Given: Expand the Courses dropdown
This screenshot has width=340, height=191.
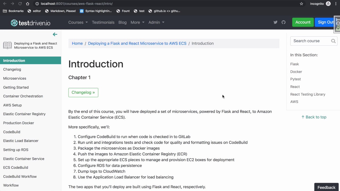Looking at the screenshot, I should click(78, 22).
